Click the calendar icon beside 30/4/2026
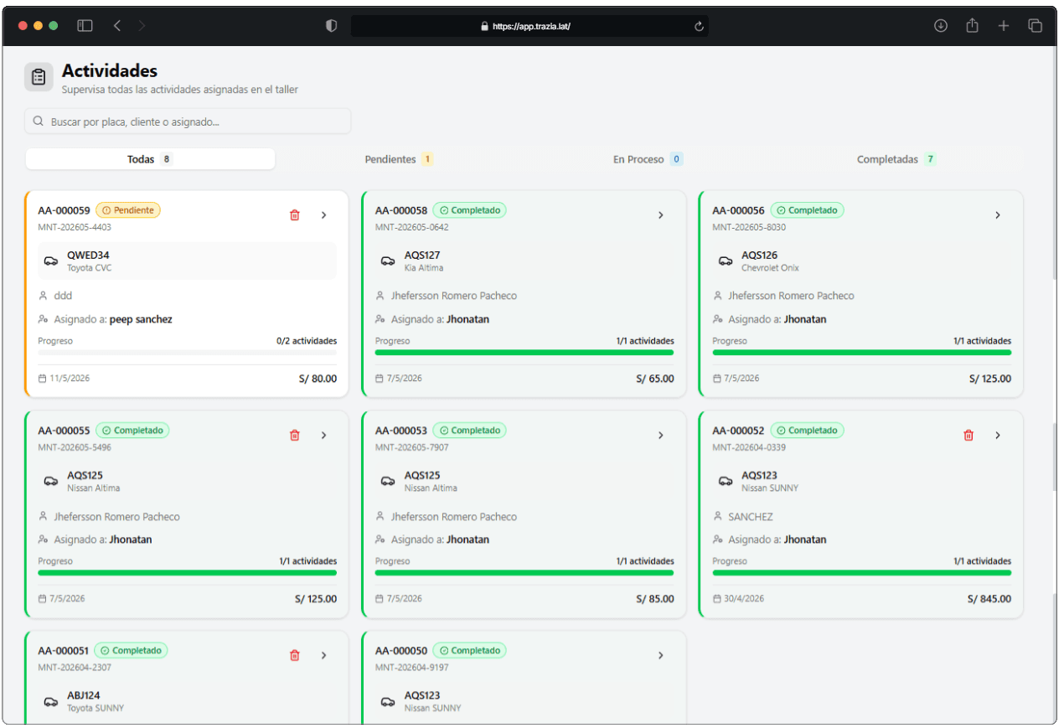The height and width of the screenshot is (728, 1064). point(717,599)
